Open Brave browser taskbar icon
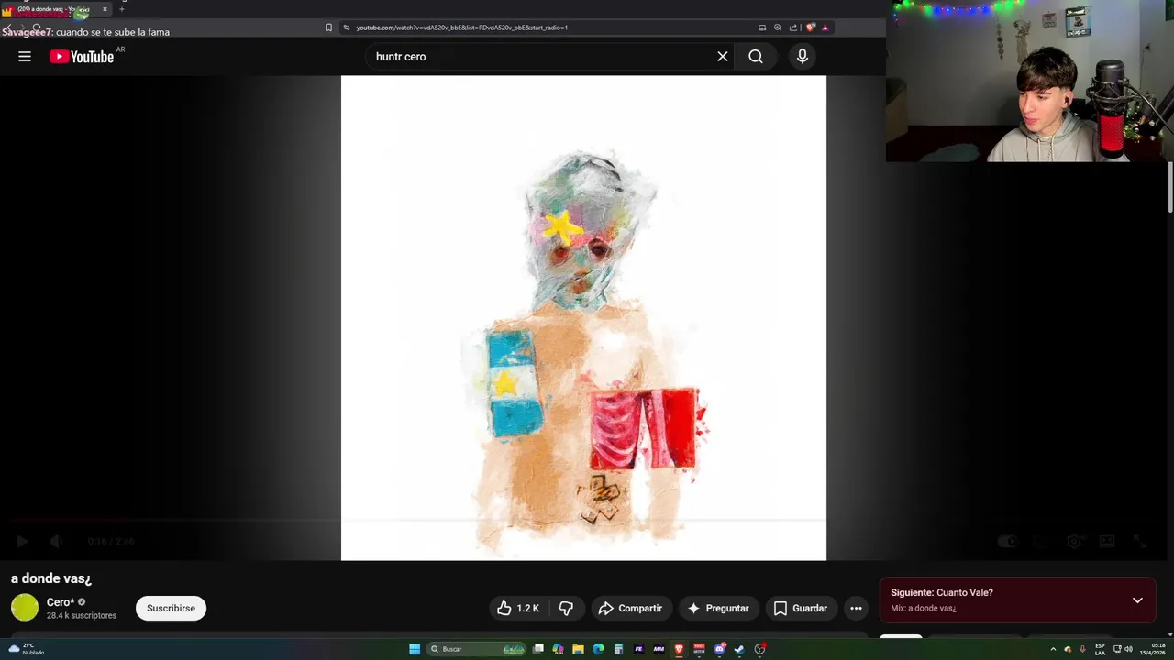 [679, 649]
